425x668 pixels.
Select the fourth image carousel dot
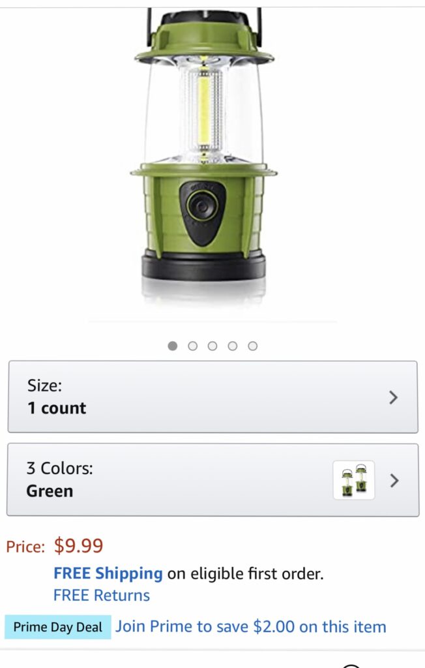(x=233, y=346)
